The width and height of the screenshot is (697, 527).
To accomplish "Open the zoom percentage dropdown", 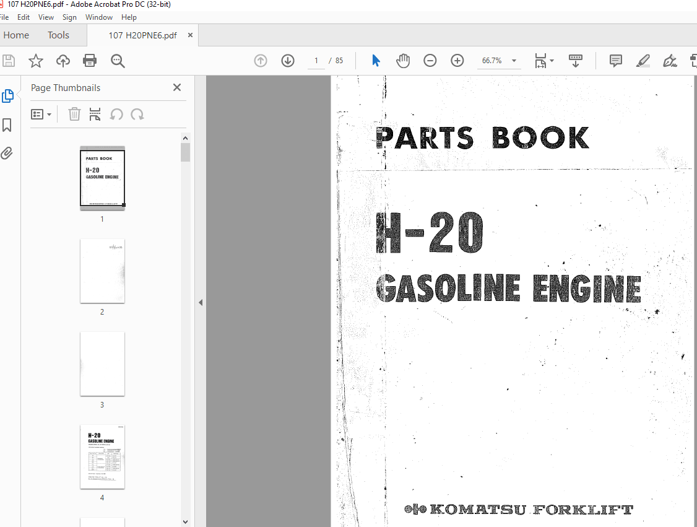I will (514, 61).
